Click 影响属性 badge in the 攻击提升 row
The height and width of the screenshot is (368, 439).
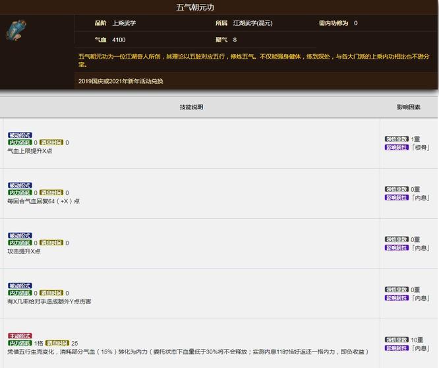(x=397, y=247)
